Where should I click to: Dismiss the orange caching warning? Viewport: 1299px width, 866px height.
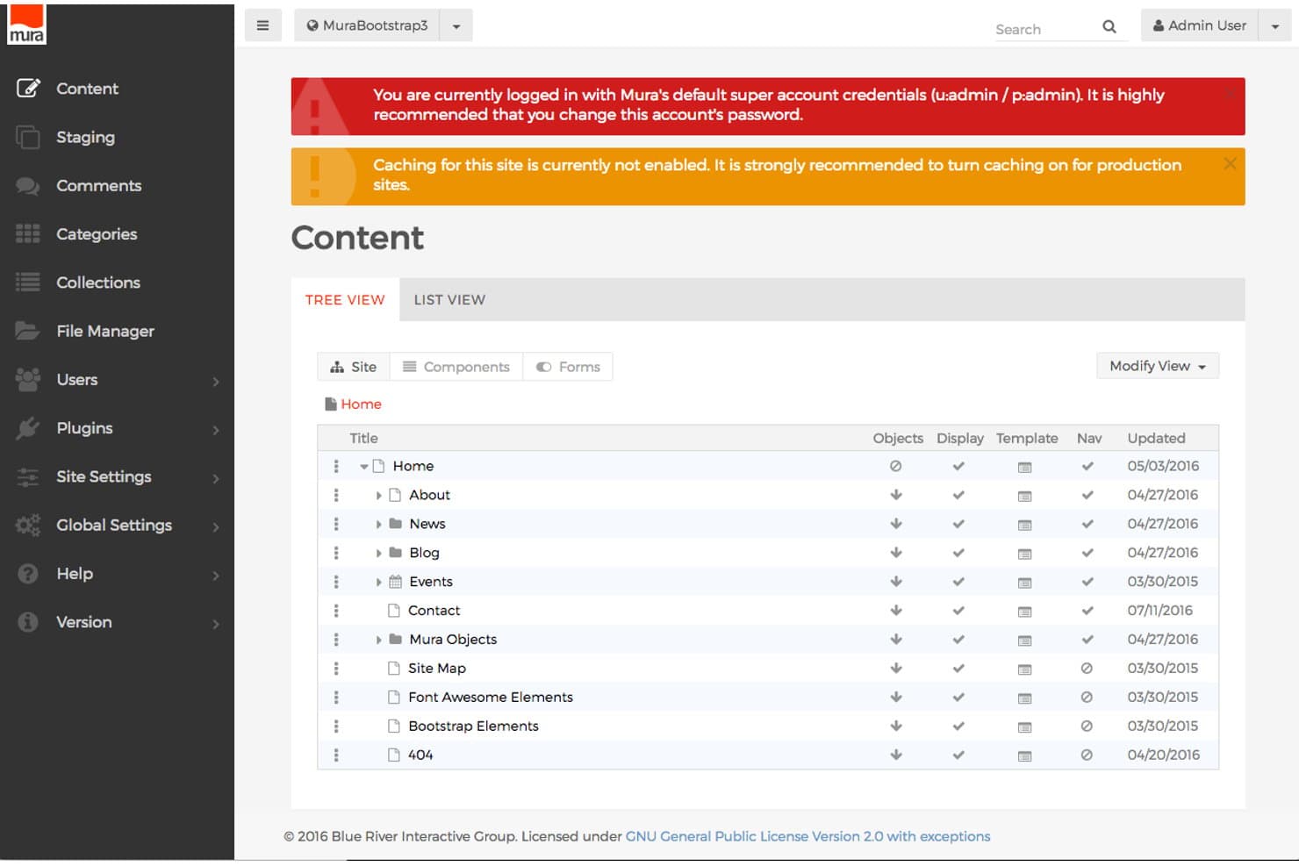click(x=1230, y=163)
